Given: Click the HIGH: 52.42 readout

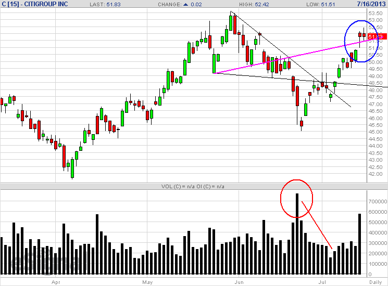Looking at the screenshot, I should (x=254, y=5).
